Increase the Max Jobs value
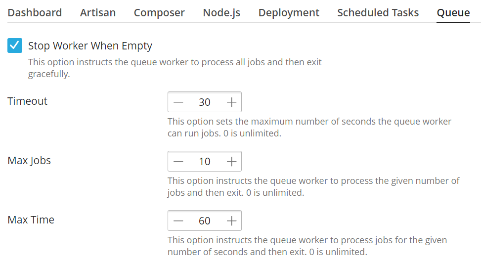 coord(231,162)
